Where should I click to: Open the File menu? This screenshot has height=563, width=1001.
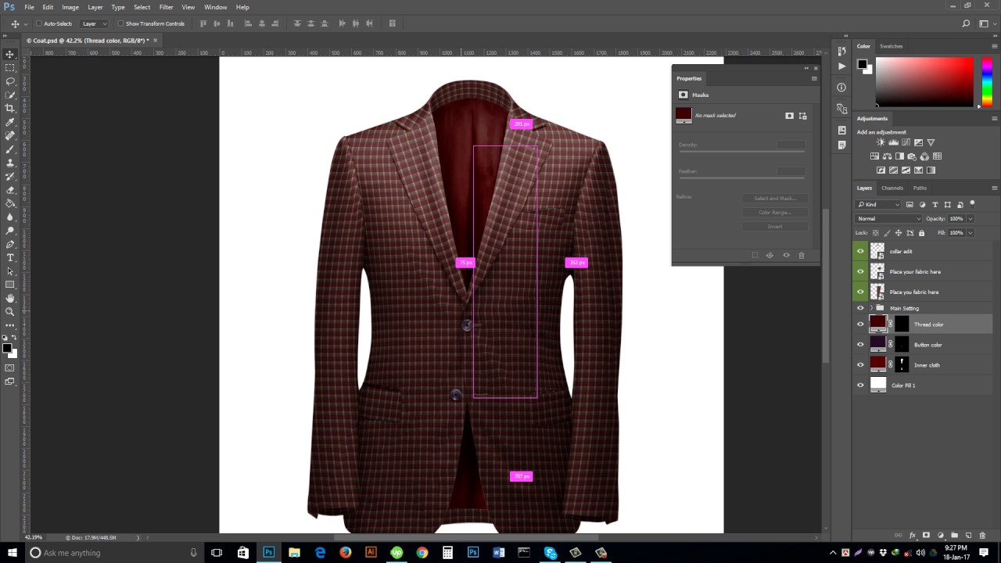[x=29, y=7]
